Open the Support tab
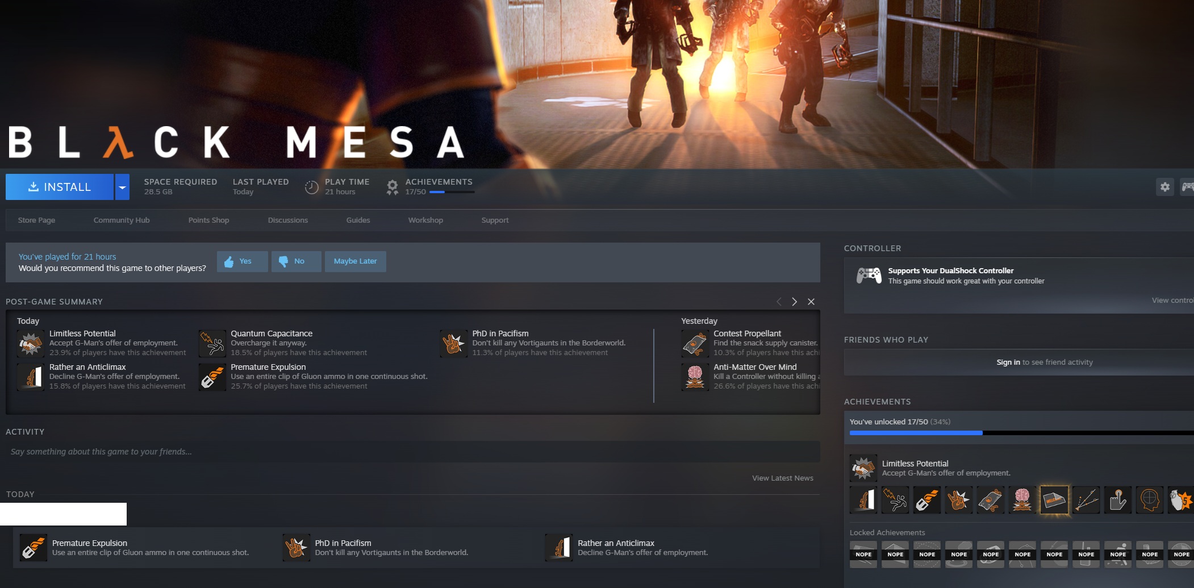The height and width of the screenshot is (588, 1194). click(495, 220)
